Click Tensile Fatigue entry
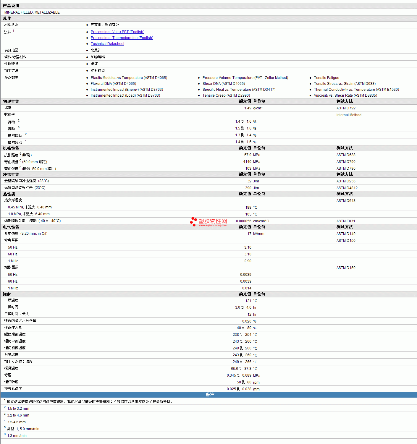The height and width of the screenshot is (444, 417). [x=327, y=78]
